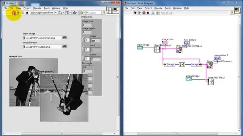Screen dimensions: 243x136
Task: Select the Reverse 1D Array node
Action: (x=182, y=65)
